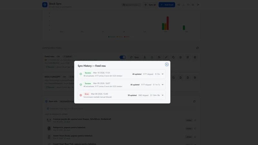Click the Sync button for Feed nou
The height and width of the screenshot is (145, 258).
pos(134,57)
